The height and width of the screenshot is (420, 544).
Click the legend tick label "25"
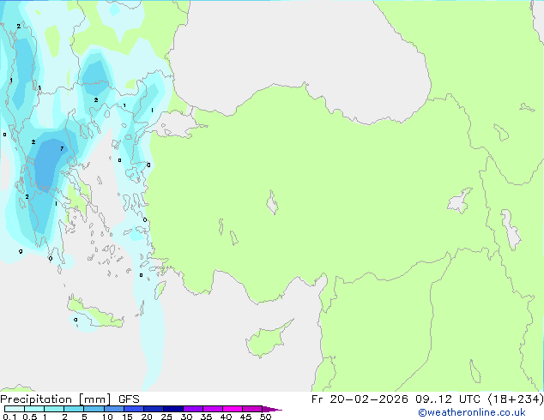(166, 417)
